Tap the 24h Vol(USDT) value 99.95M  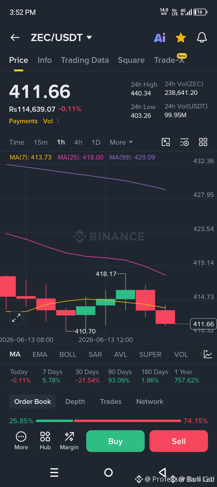[175, 115]
